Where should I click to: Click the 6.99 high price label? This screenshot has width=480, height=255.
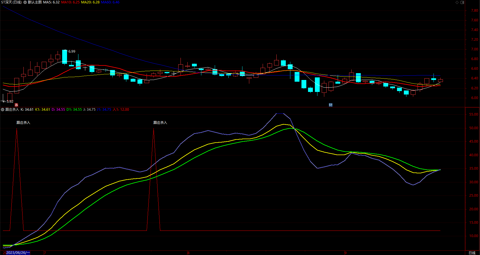[x=72, y=52]
